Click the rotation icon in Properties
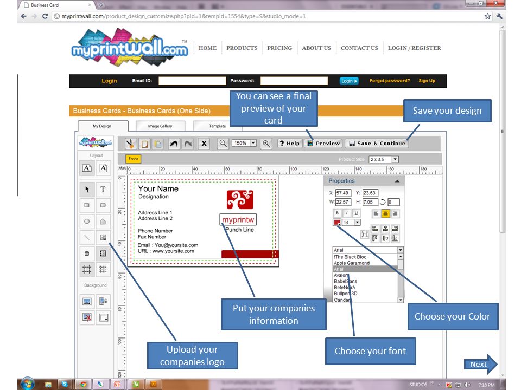521x390 pixels. [383, 202]
